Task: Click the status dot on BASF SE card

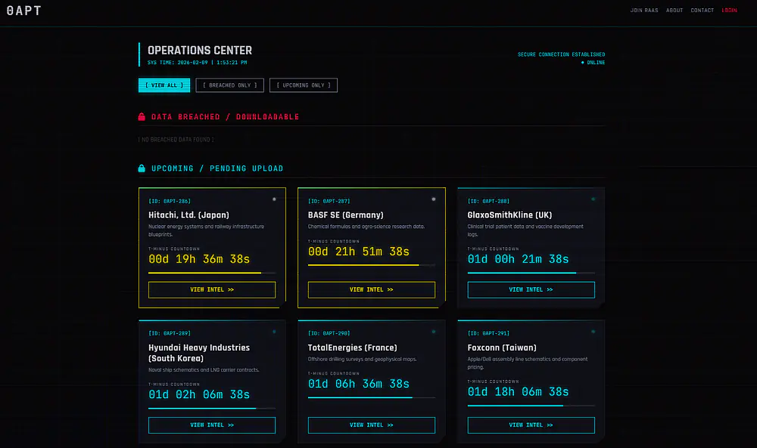Action: click(x=434, y=199)
